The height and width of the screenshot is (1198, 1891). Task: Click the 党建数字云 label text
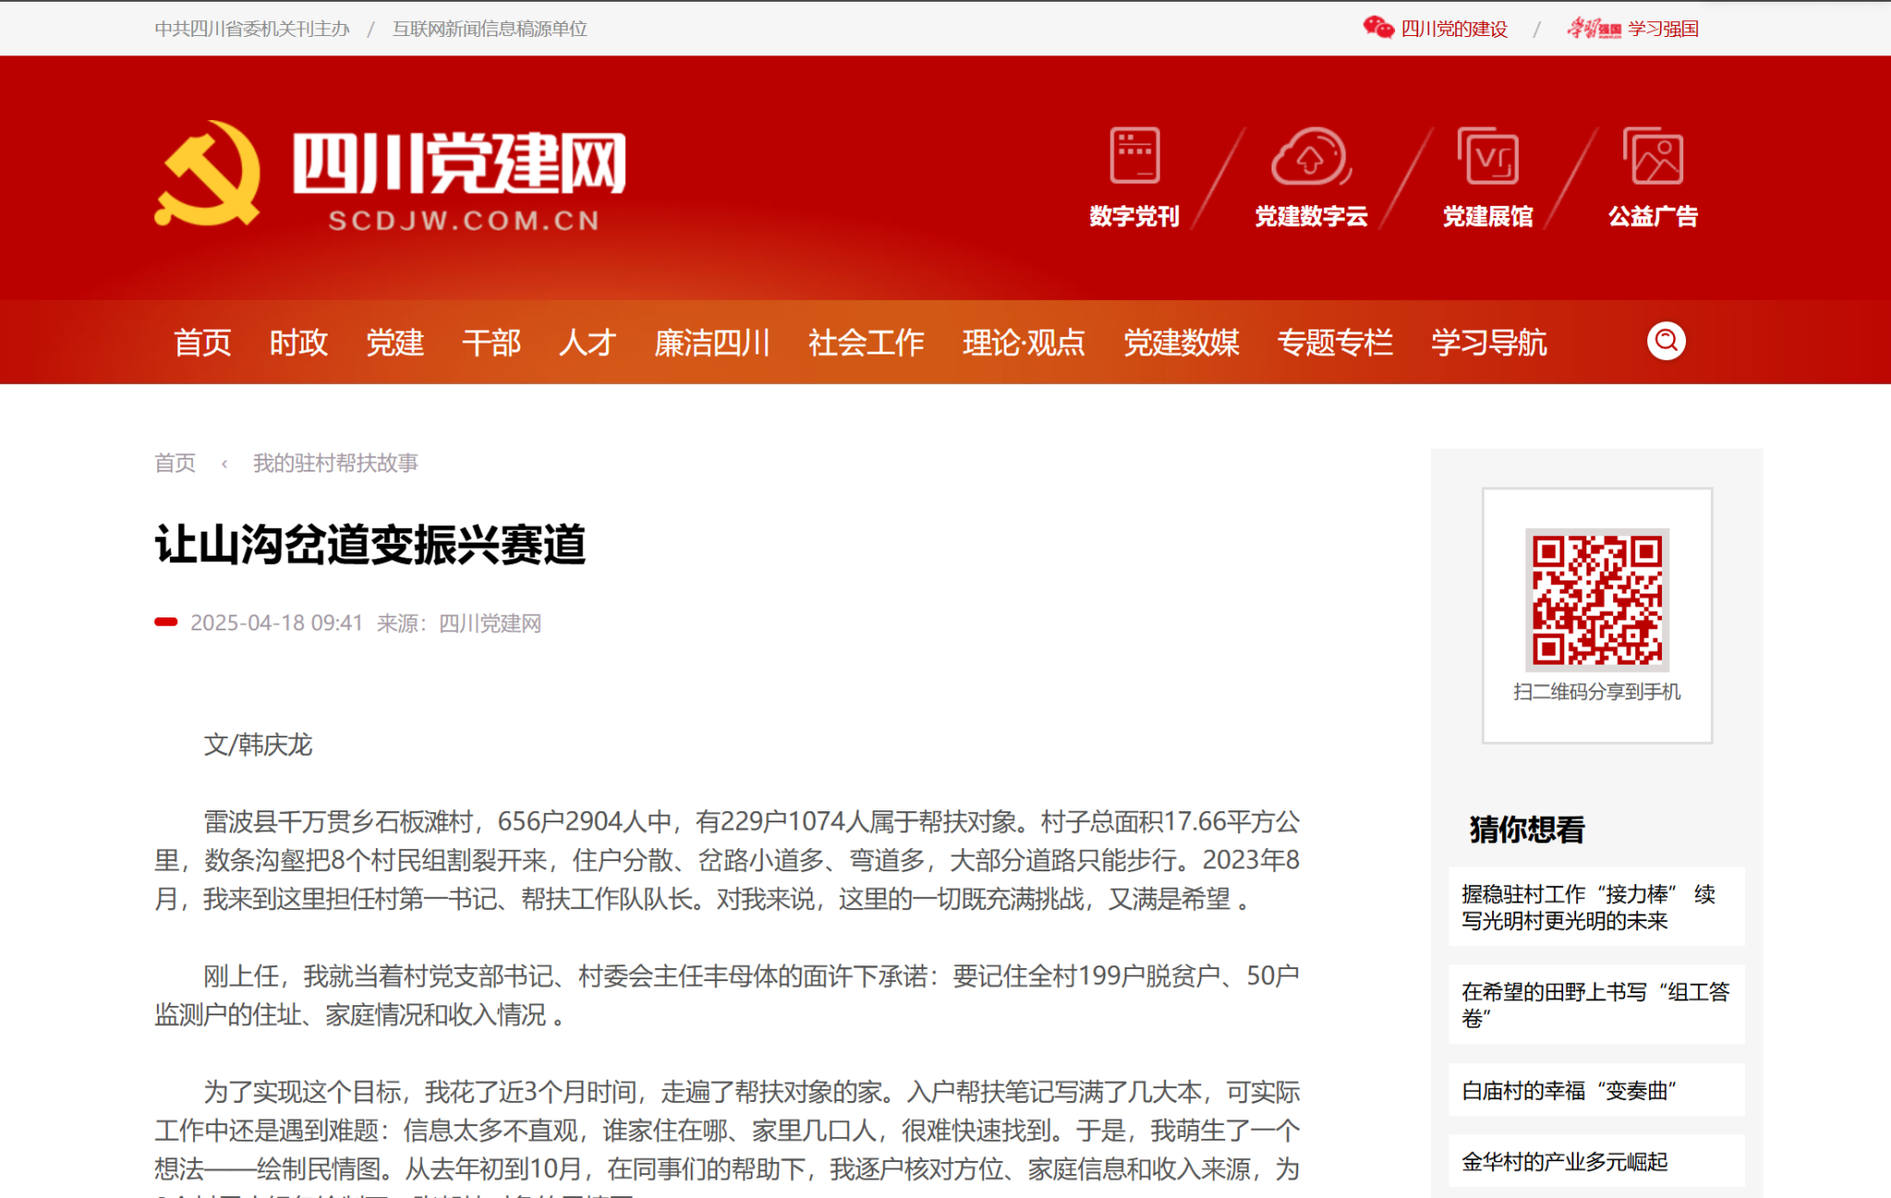click(x=1311, y=217)
